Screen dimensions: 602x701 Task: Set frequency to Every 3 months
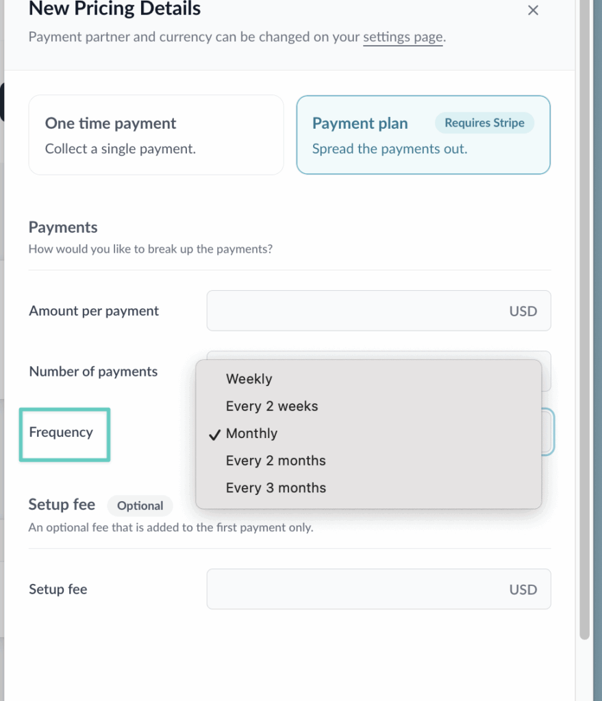pos(275,488)
